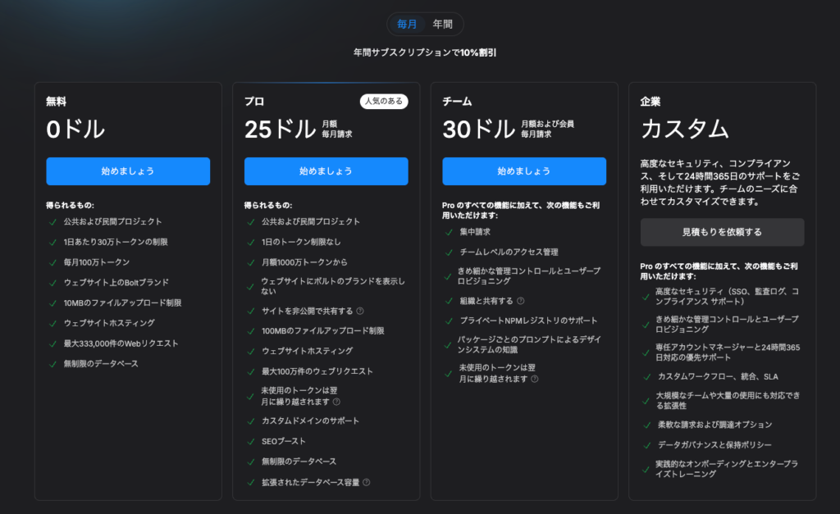Click checkmark icon beside SEOブースト
This screenshot has height=514, width=840.
[x=250, y=441]
